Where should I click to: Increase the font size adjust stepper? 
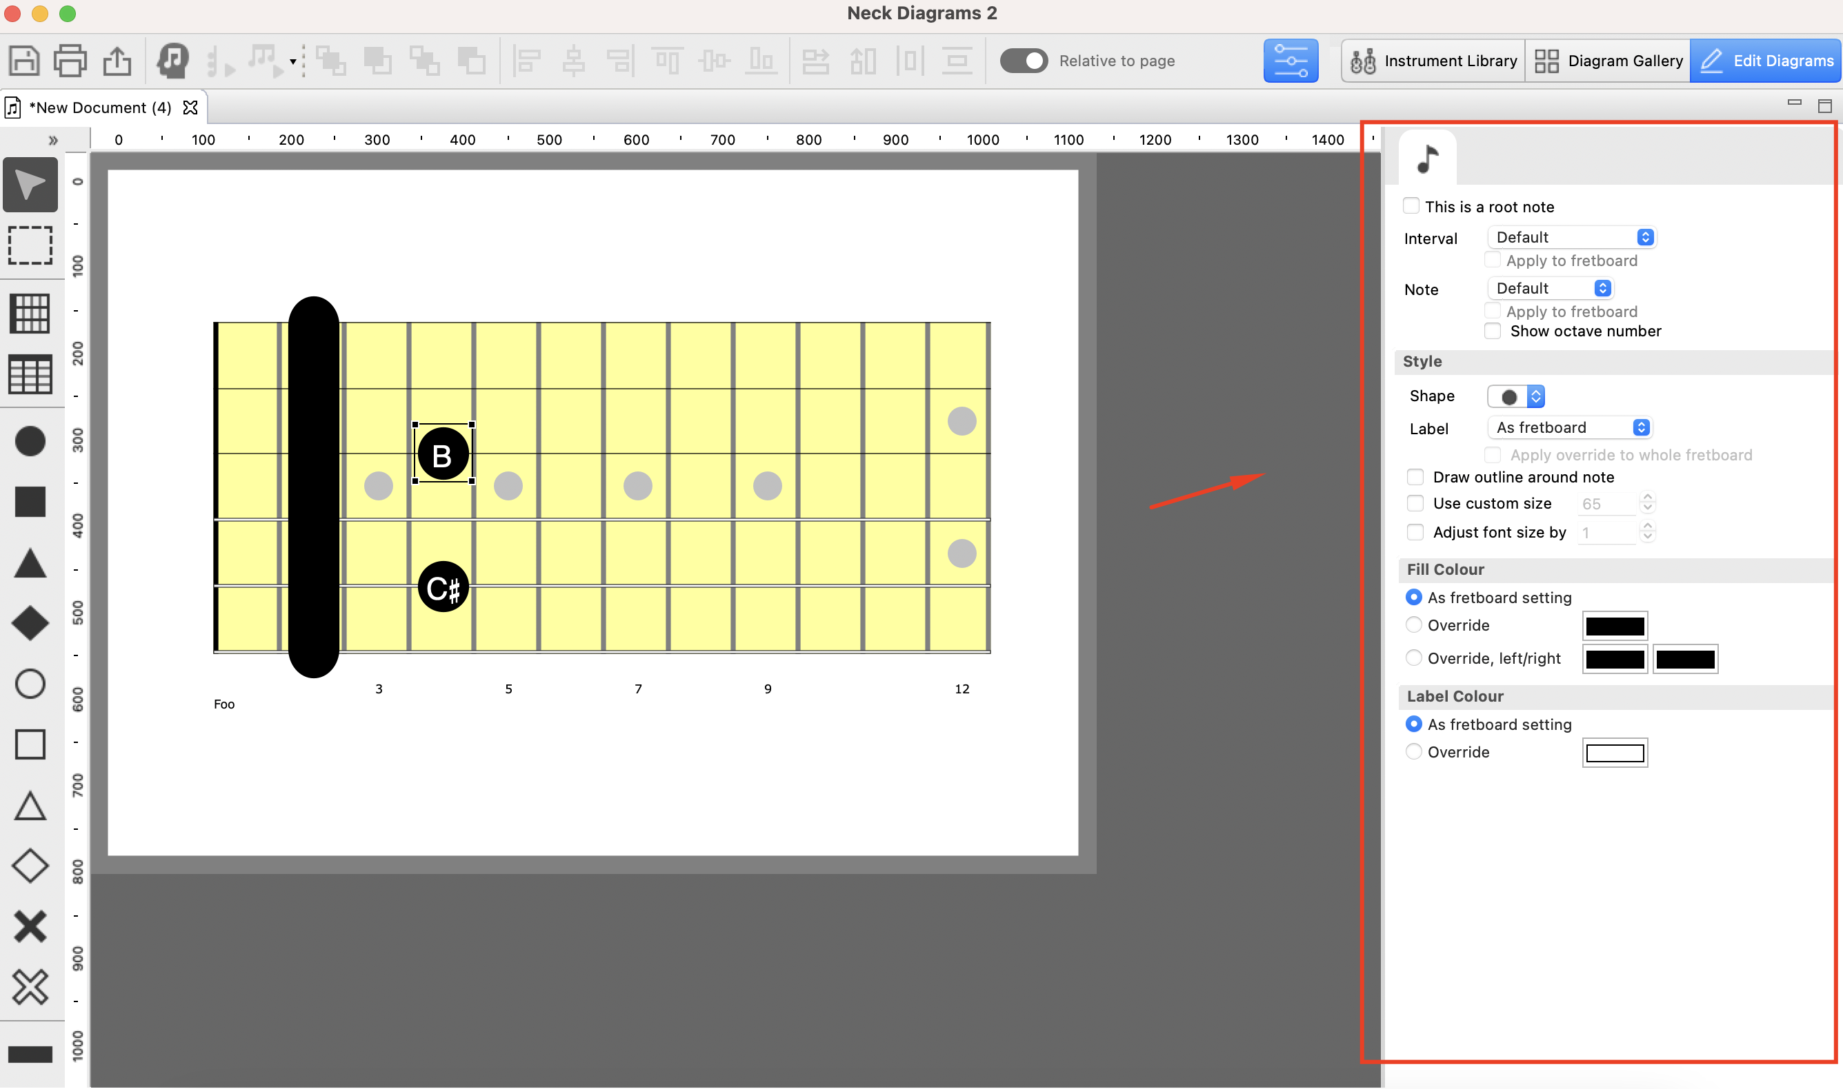[x=1648, y=526]
